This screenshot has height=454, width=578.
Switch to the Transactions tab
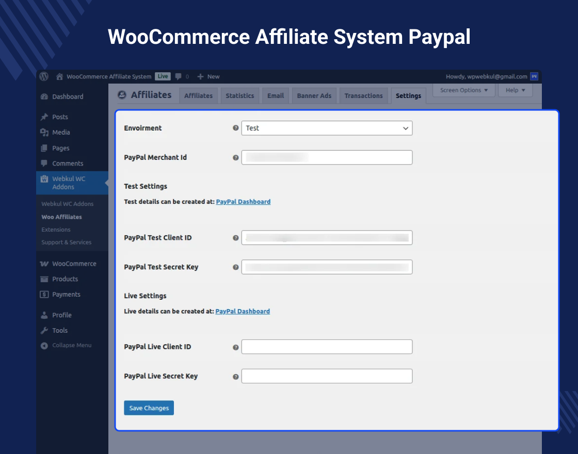[363, 95]
